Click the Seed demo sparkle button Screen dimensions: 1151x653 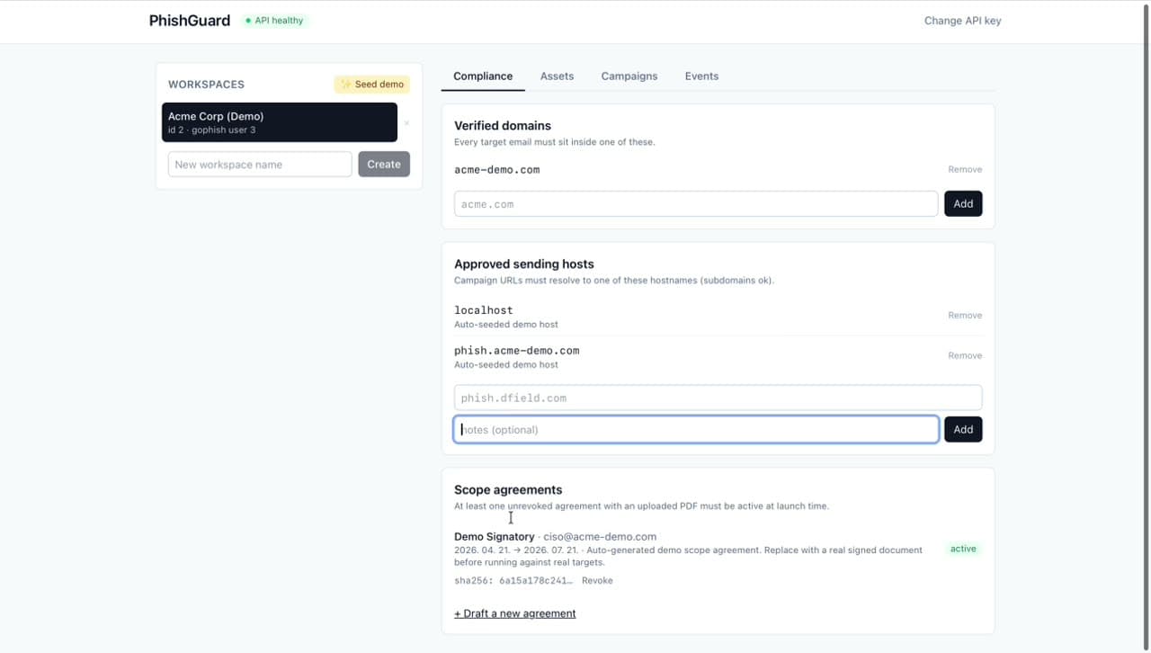coord(372,85)
